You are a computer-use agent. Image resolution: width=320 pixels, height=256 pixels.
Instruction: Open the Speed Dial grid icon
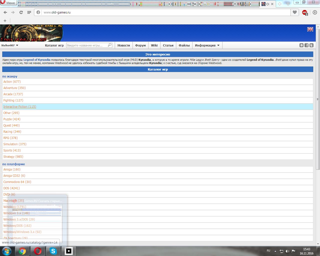coord(29,12)
